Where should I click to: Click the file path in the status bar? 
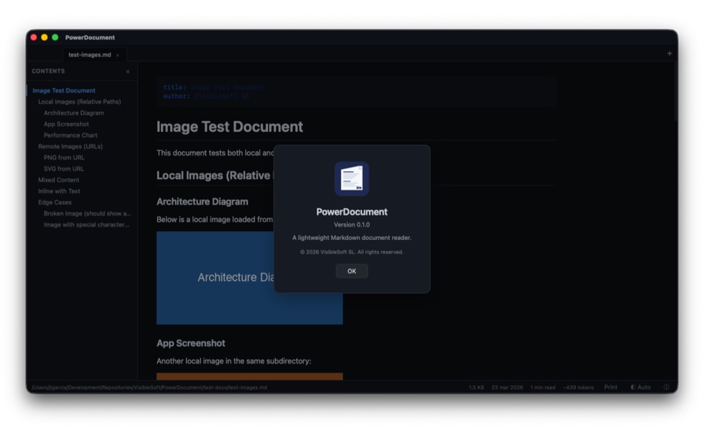tap(148, 387)
